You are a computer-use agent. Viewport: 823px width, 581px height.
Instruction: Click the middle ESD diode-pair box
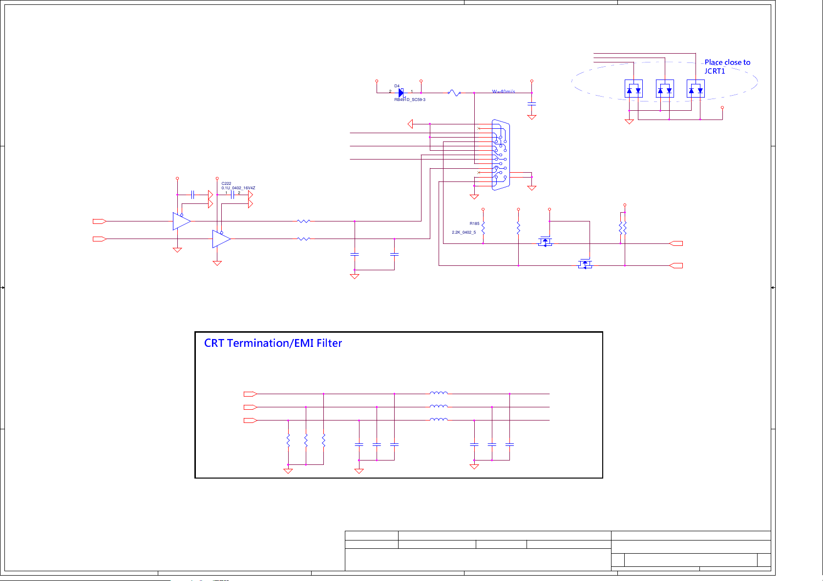tap(665, 89)
